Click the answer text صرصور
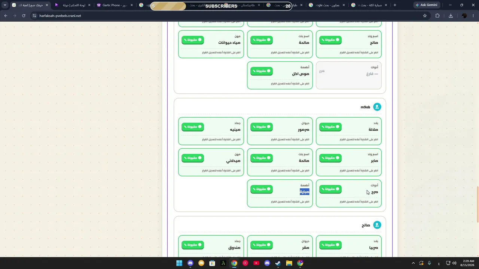This screenshot has height=269, width=479. point(303,130)
